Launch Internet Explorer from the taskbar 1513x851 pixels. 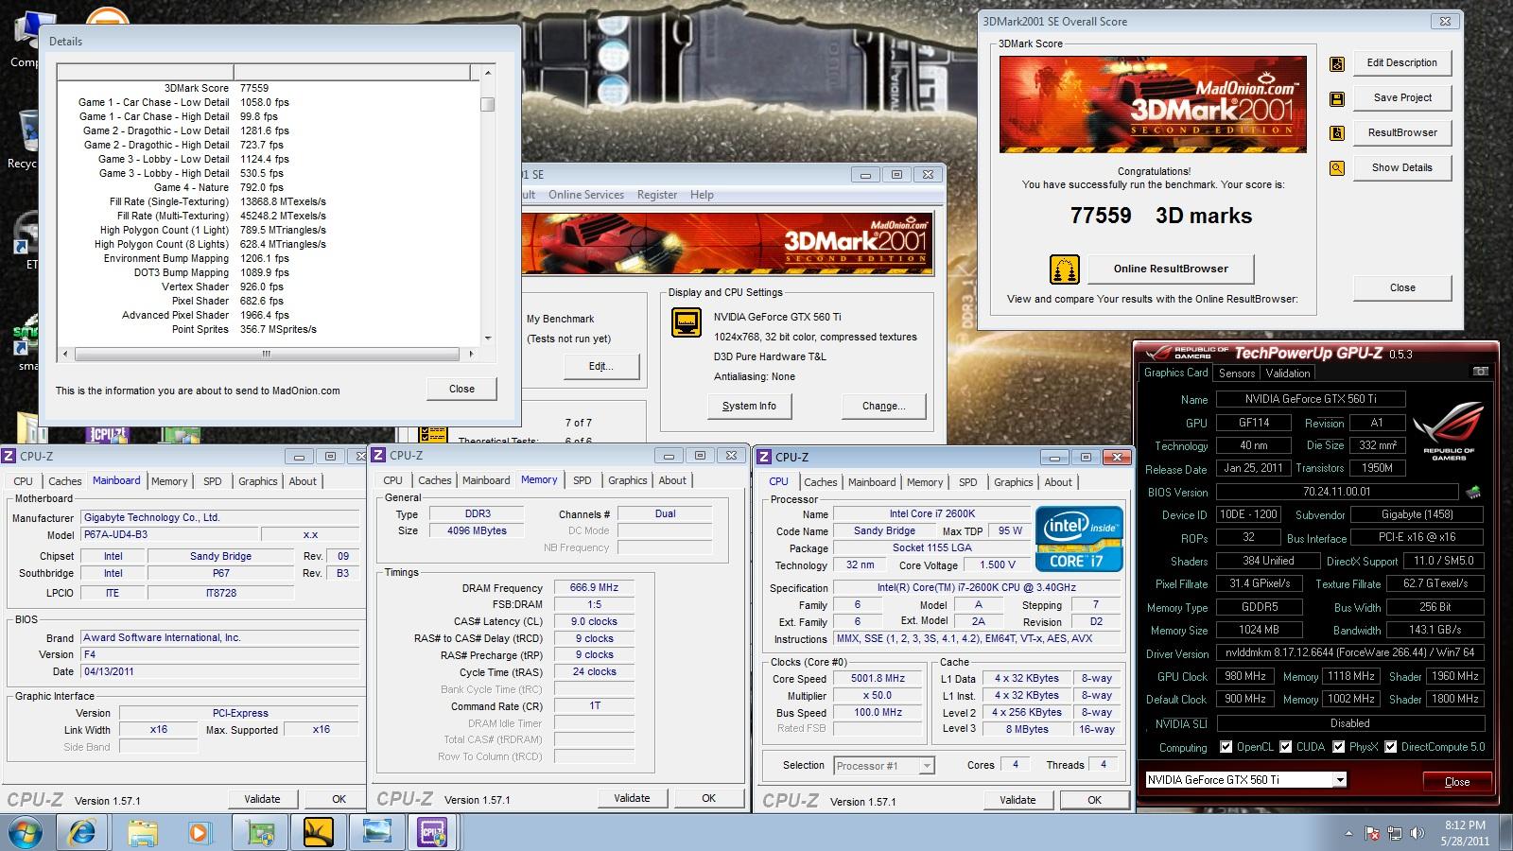point(82,832)
